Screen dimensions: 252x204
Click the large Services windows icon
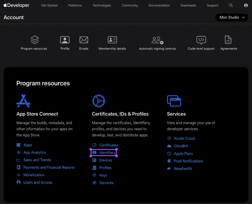[x=174, y=101]
